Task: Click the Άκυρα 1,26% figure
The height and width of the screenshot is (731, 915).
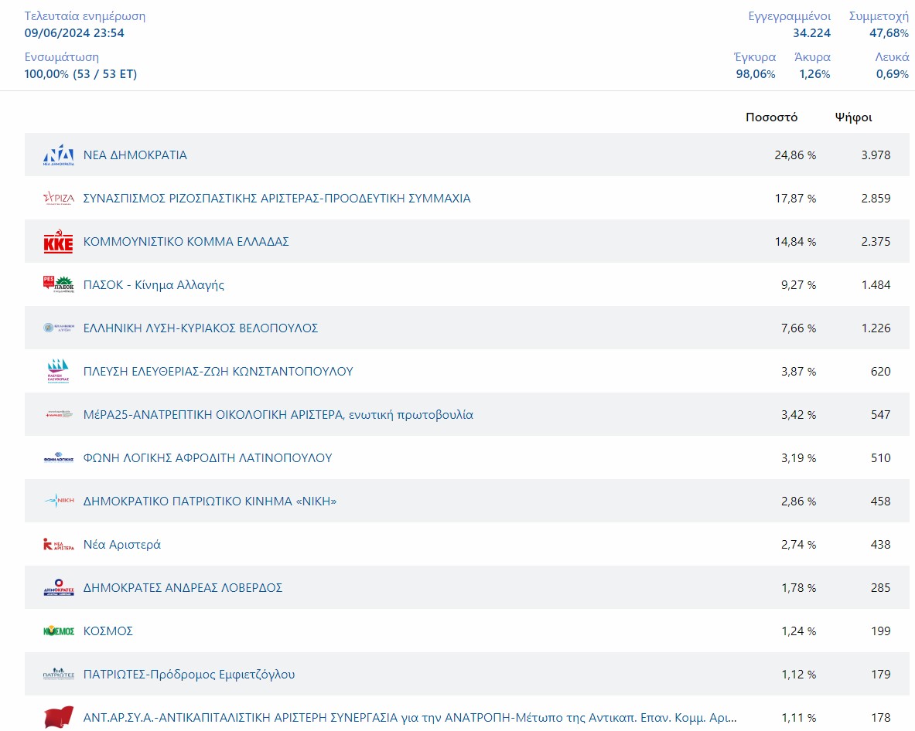Action: [814, 74]
